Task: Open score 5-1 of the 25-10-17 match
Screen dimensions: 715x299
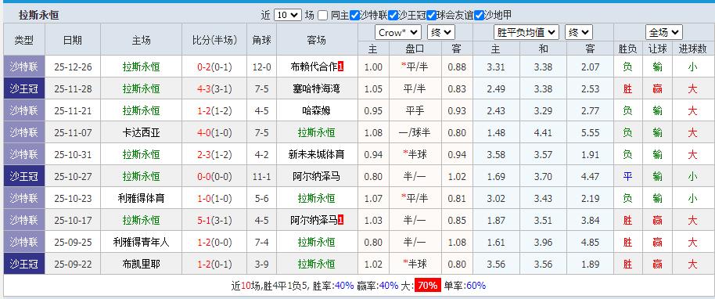Action: 203,220
